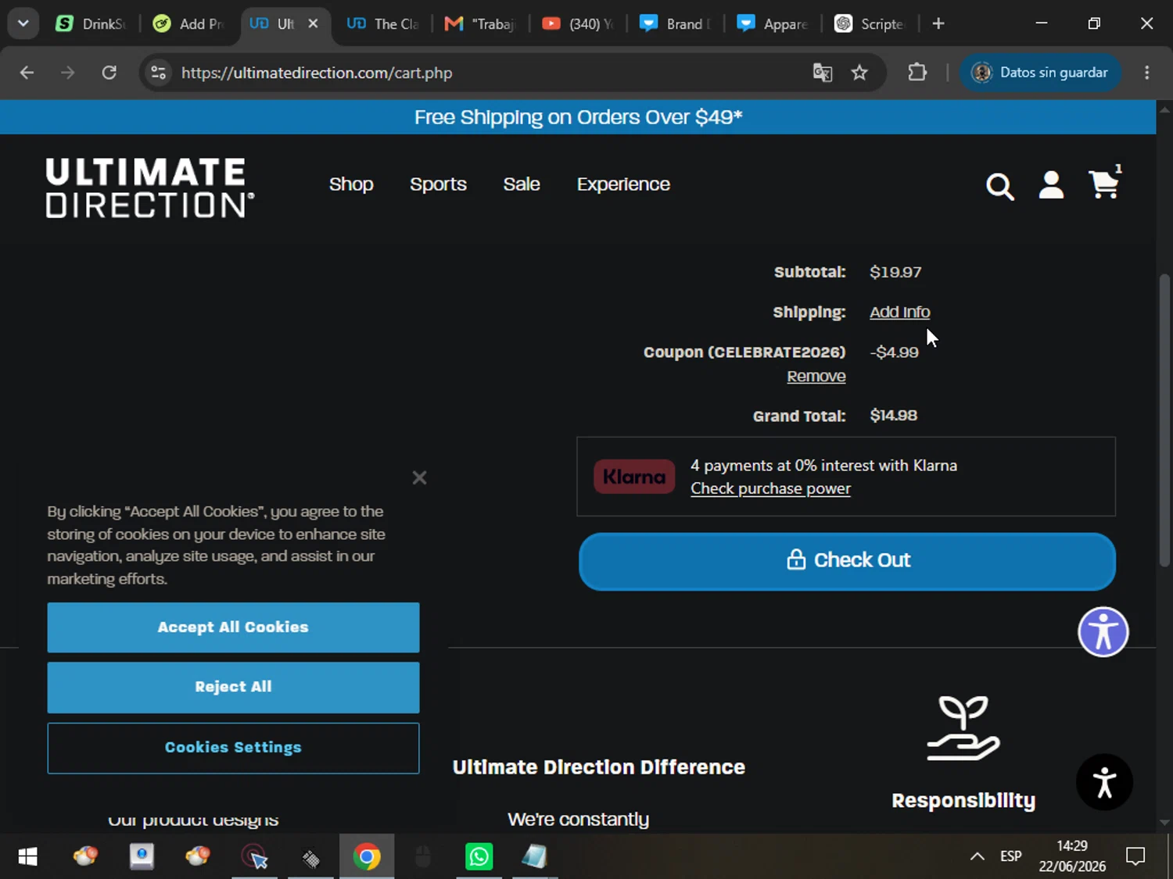1173x879 pixels.
Task: Click the Chrome taskbar icon
Action: 367,857
